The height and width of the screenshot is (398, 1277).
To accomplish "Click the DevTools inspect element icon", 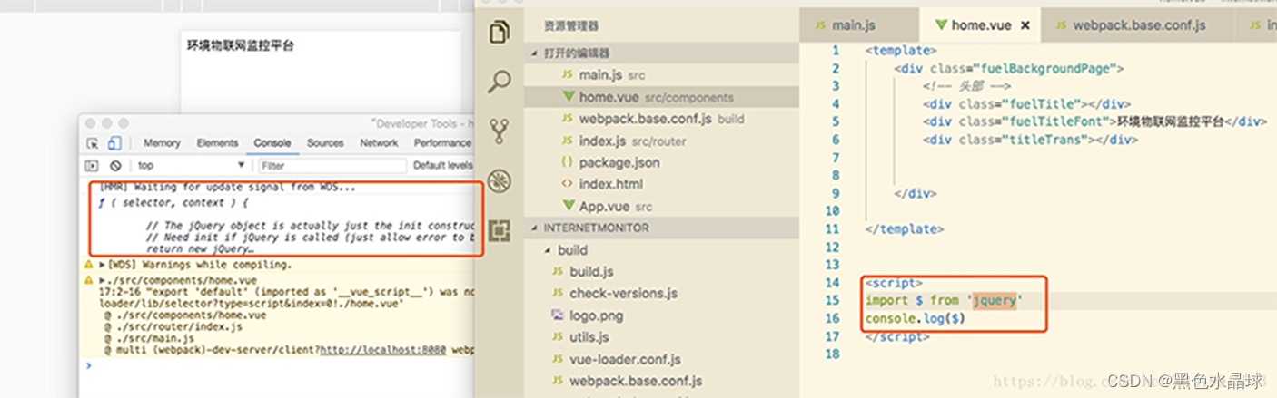I will [93, 143].
